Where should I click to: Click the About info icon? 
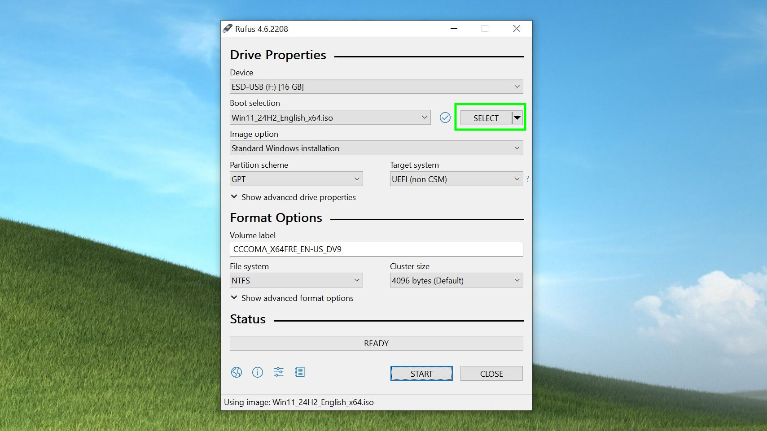(258, 372)
